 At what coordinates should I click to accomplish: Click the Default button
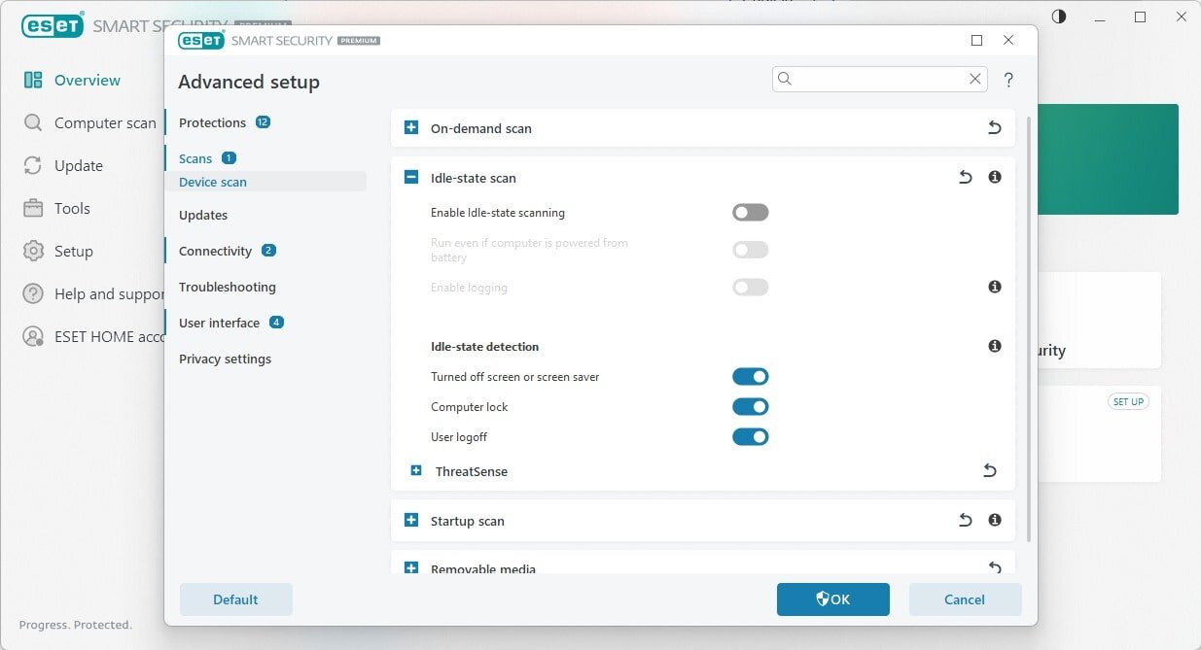click(x=236, y=599)
